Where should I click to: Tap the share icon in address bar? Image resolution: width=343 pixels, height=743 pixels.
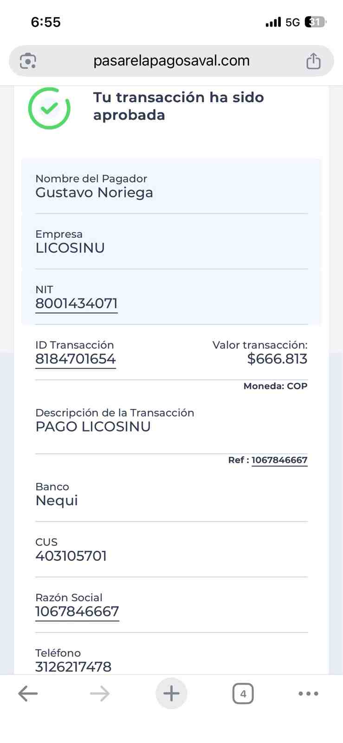313,61
